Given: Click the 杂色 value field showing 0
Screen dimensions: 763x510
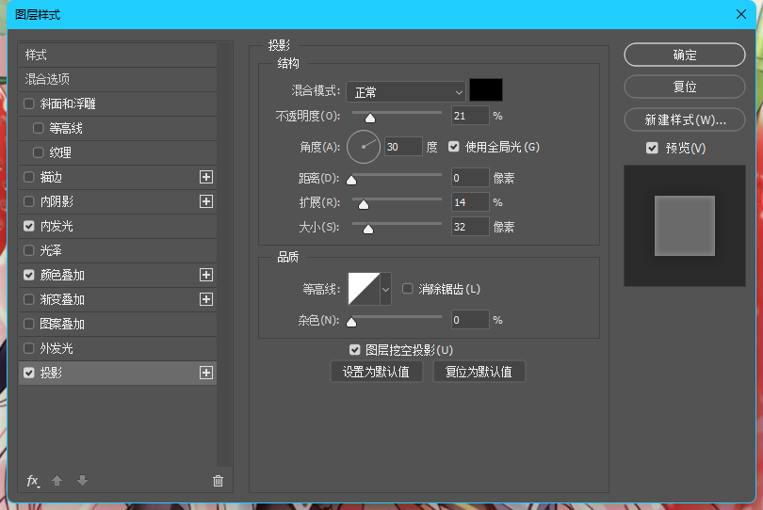Looking at the screenshot, I should click(x=470, y=320).
